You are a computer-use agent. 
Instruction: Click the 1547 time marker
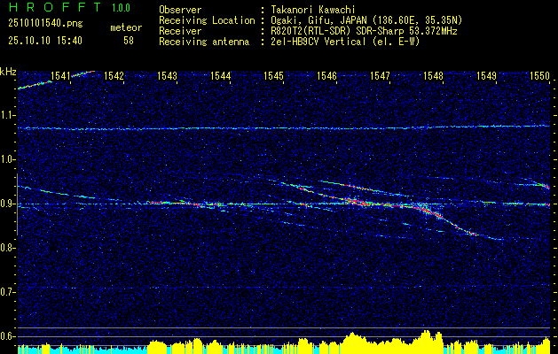pyautogui.click(x=380, y=75)
